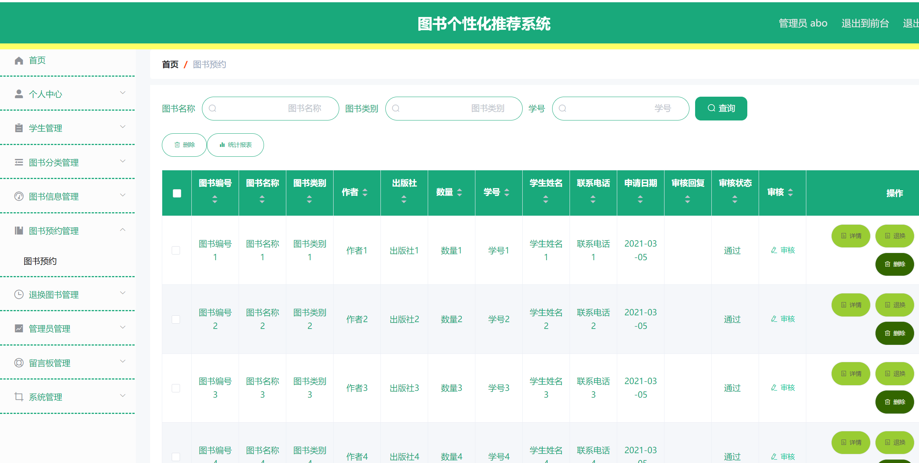Screen dimensions: 919x463
Task: Click the pencil icon to 审核 the first row
Action: pos(773,250)
